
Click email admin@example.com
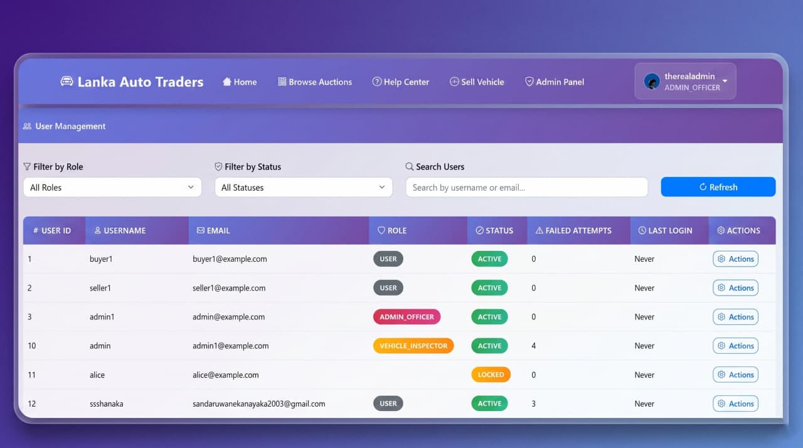(228, 317)
